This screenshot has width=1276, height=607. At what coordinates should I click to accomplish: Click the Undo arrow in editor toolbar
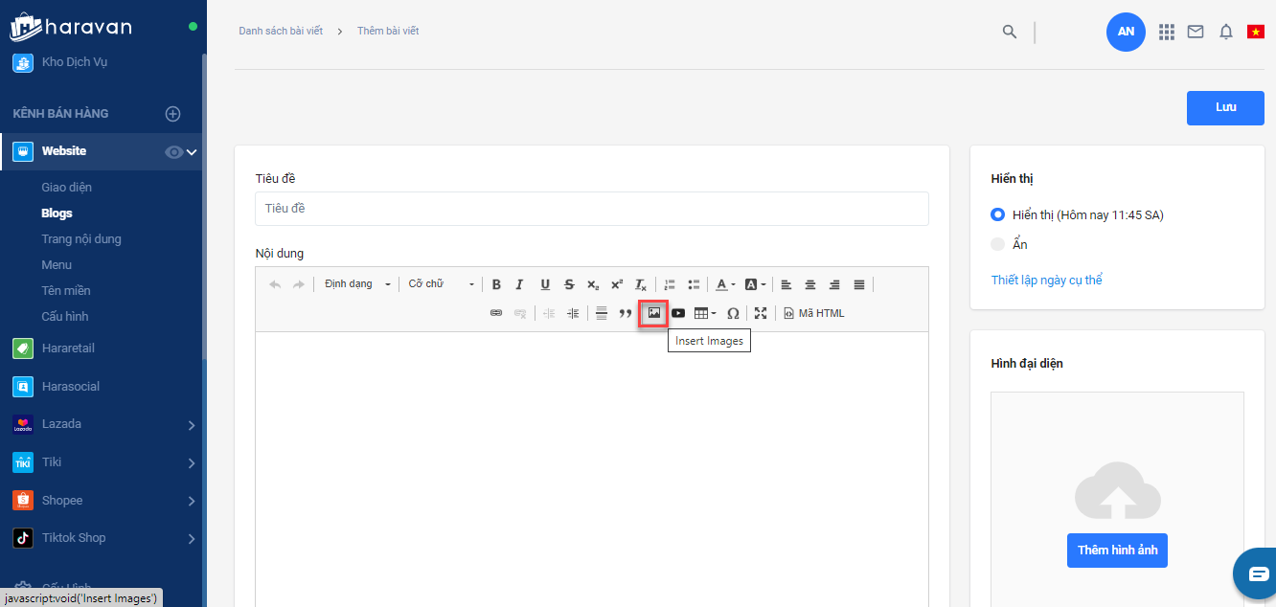(276, 284)
